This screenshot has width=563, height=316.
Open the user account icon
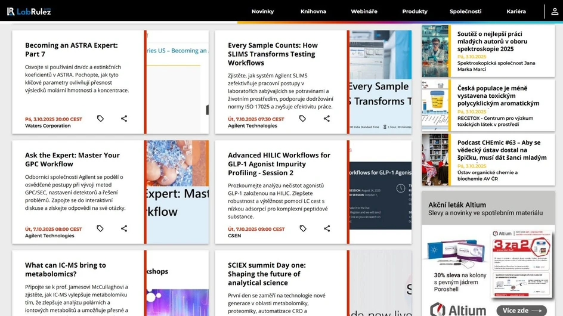pyautogui.click(x=555, y=11)
